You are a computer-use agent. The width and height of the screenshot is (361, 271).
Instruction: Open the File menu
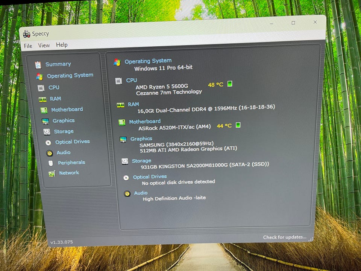pyautogui.click(x=28, y=46)
